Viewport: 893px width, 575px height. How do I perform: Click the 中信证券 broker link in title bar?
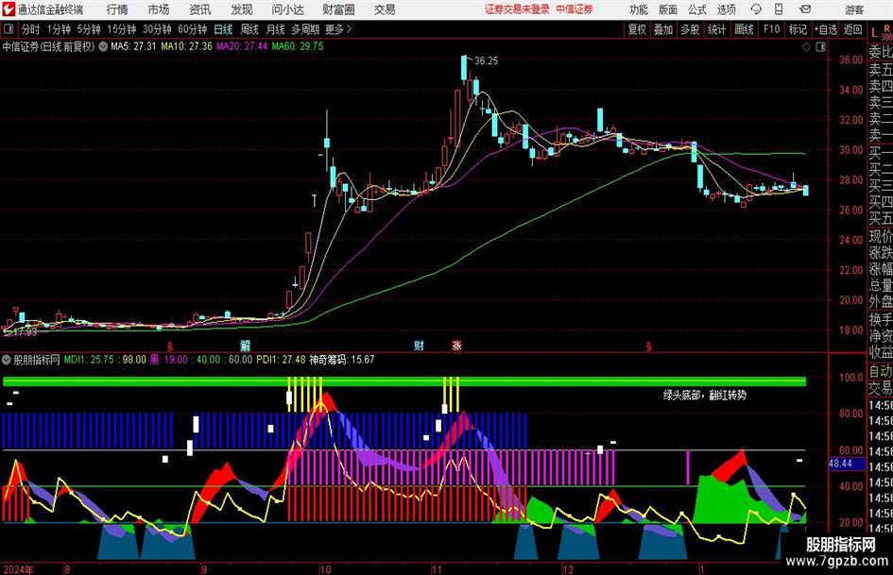(575, 9)
